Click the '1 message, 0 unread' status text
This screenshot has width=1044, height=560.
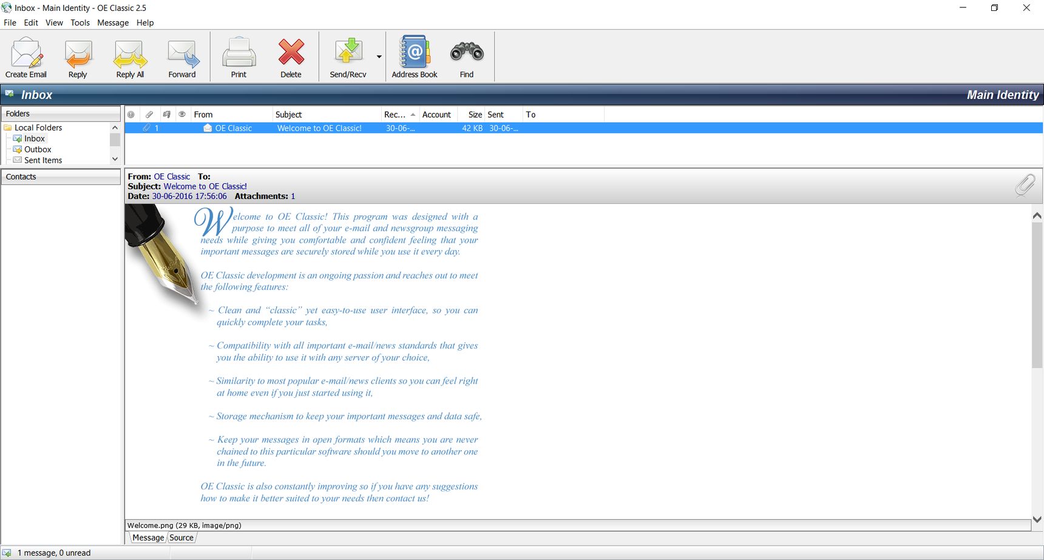[54, 553]
